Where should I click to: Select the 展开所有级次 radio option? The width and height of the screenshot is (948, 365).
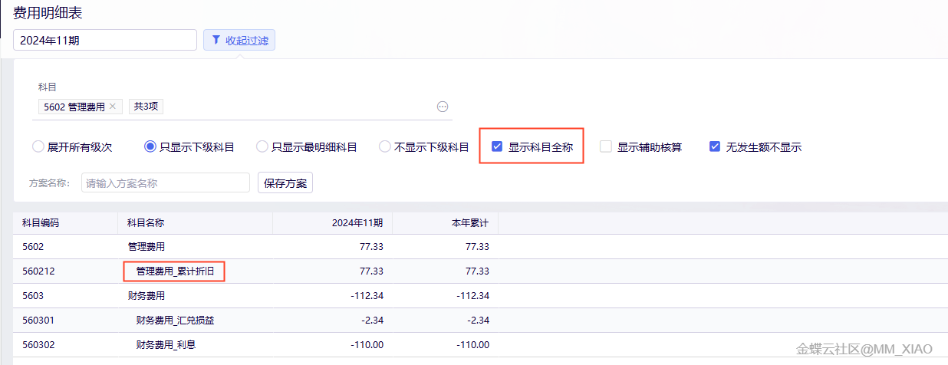pyautogui.click(x=38, y=146)
